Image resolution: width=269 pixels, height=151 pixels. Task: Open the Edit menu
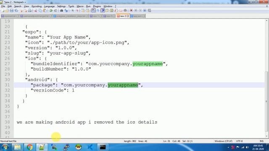tap(10, 6)
